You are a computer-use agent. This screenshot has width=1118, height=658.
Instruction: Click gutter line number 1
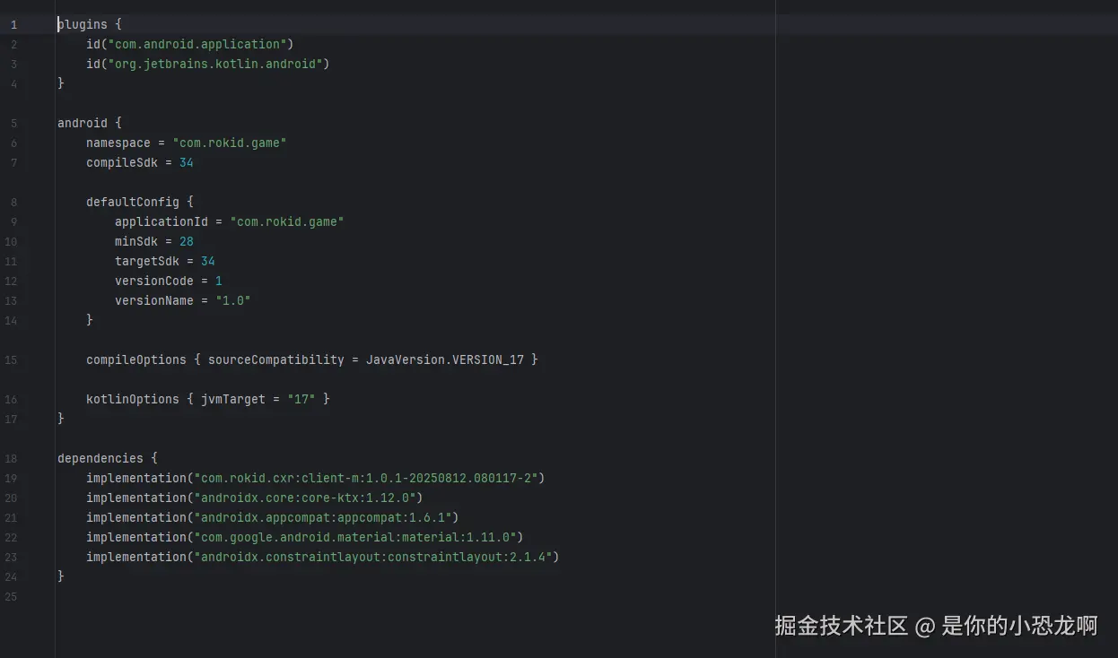13,24
